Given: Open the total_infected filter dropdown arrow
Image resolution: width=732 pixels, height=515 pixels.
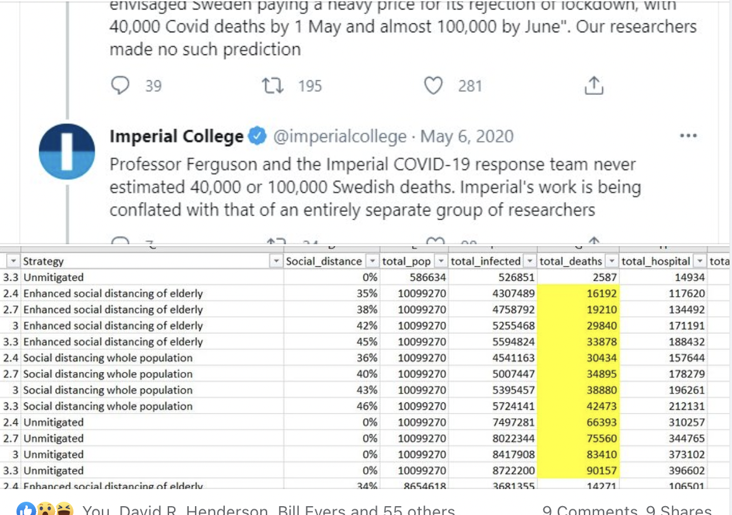Looking at the screenshot, I should coord(530,261).
